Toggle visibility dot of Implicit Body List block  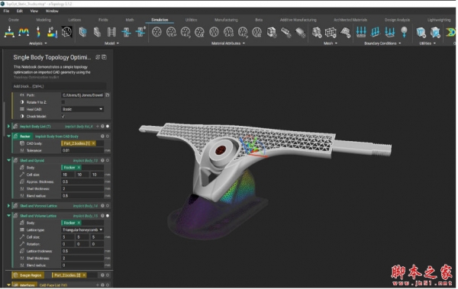pyautogui.click(x=108, y=127)
